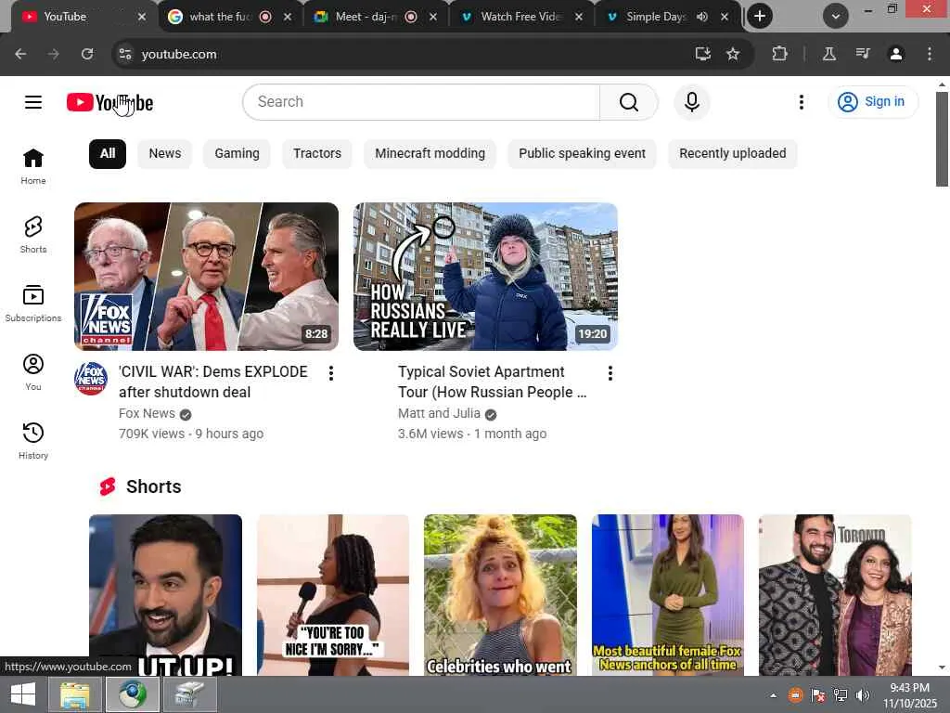The image size is (950, 713).
Task: Select the Public speaking event chip
Action: [x=582, y=153]
